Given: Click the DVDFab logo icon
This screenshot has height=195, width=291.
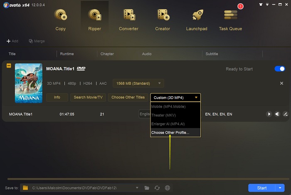Looking at the screenshot, I should (6, 5).
